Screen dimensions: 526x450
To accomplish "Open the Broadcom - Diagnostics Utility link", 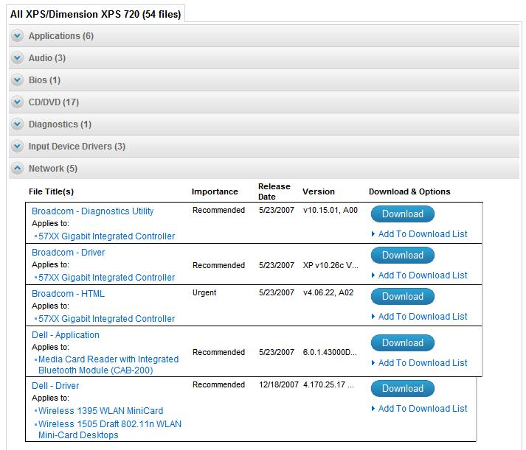I will point(93,211).
